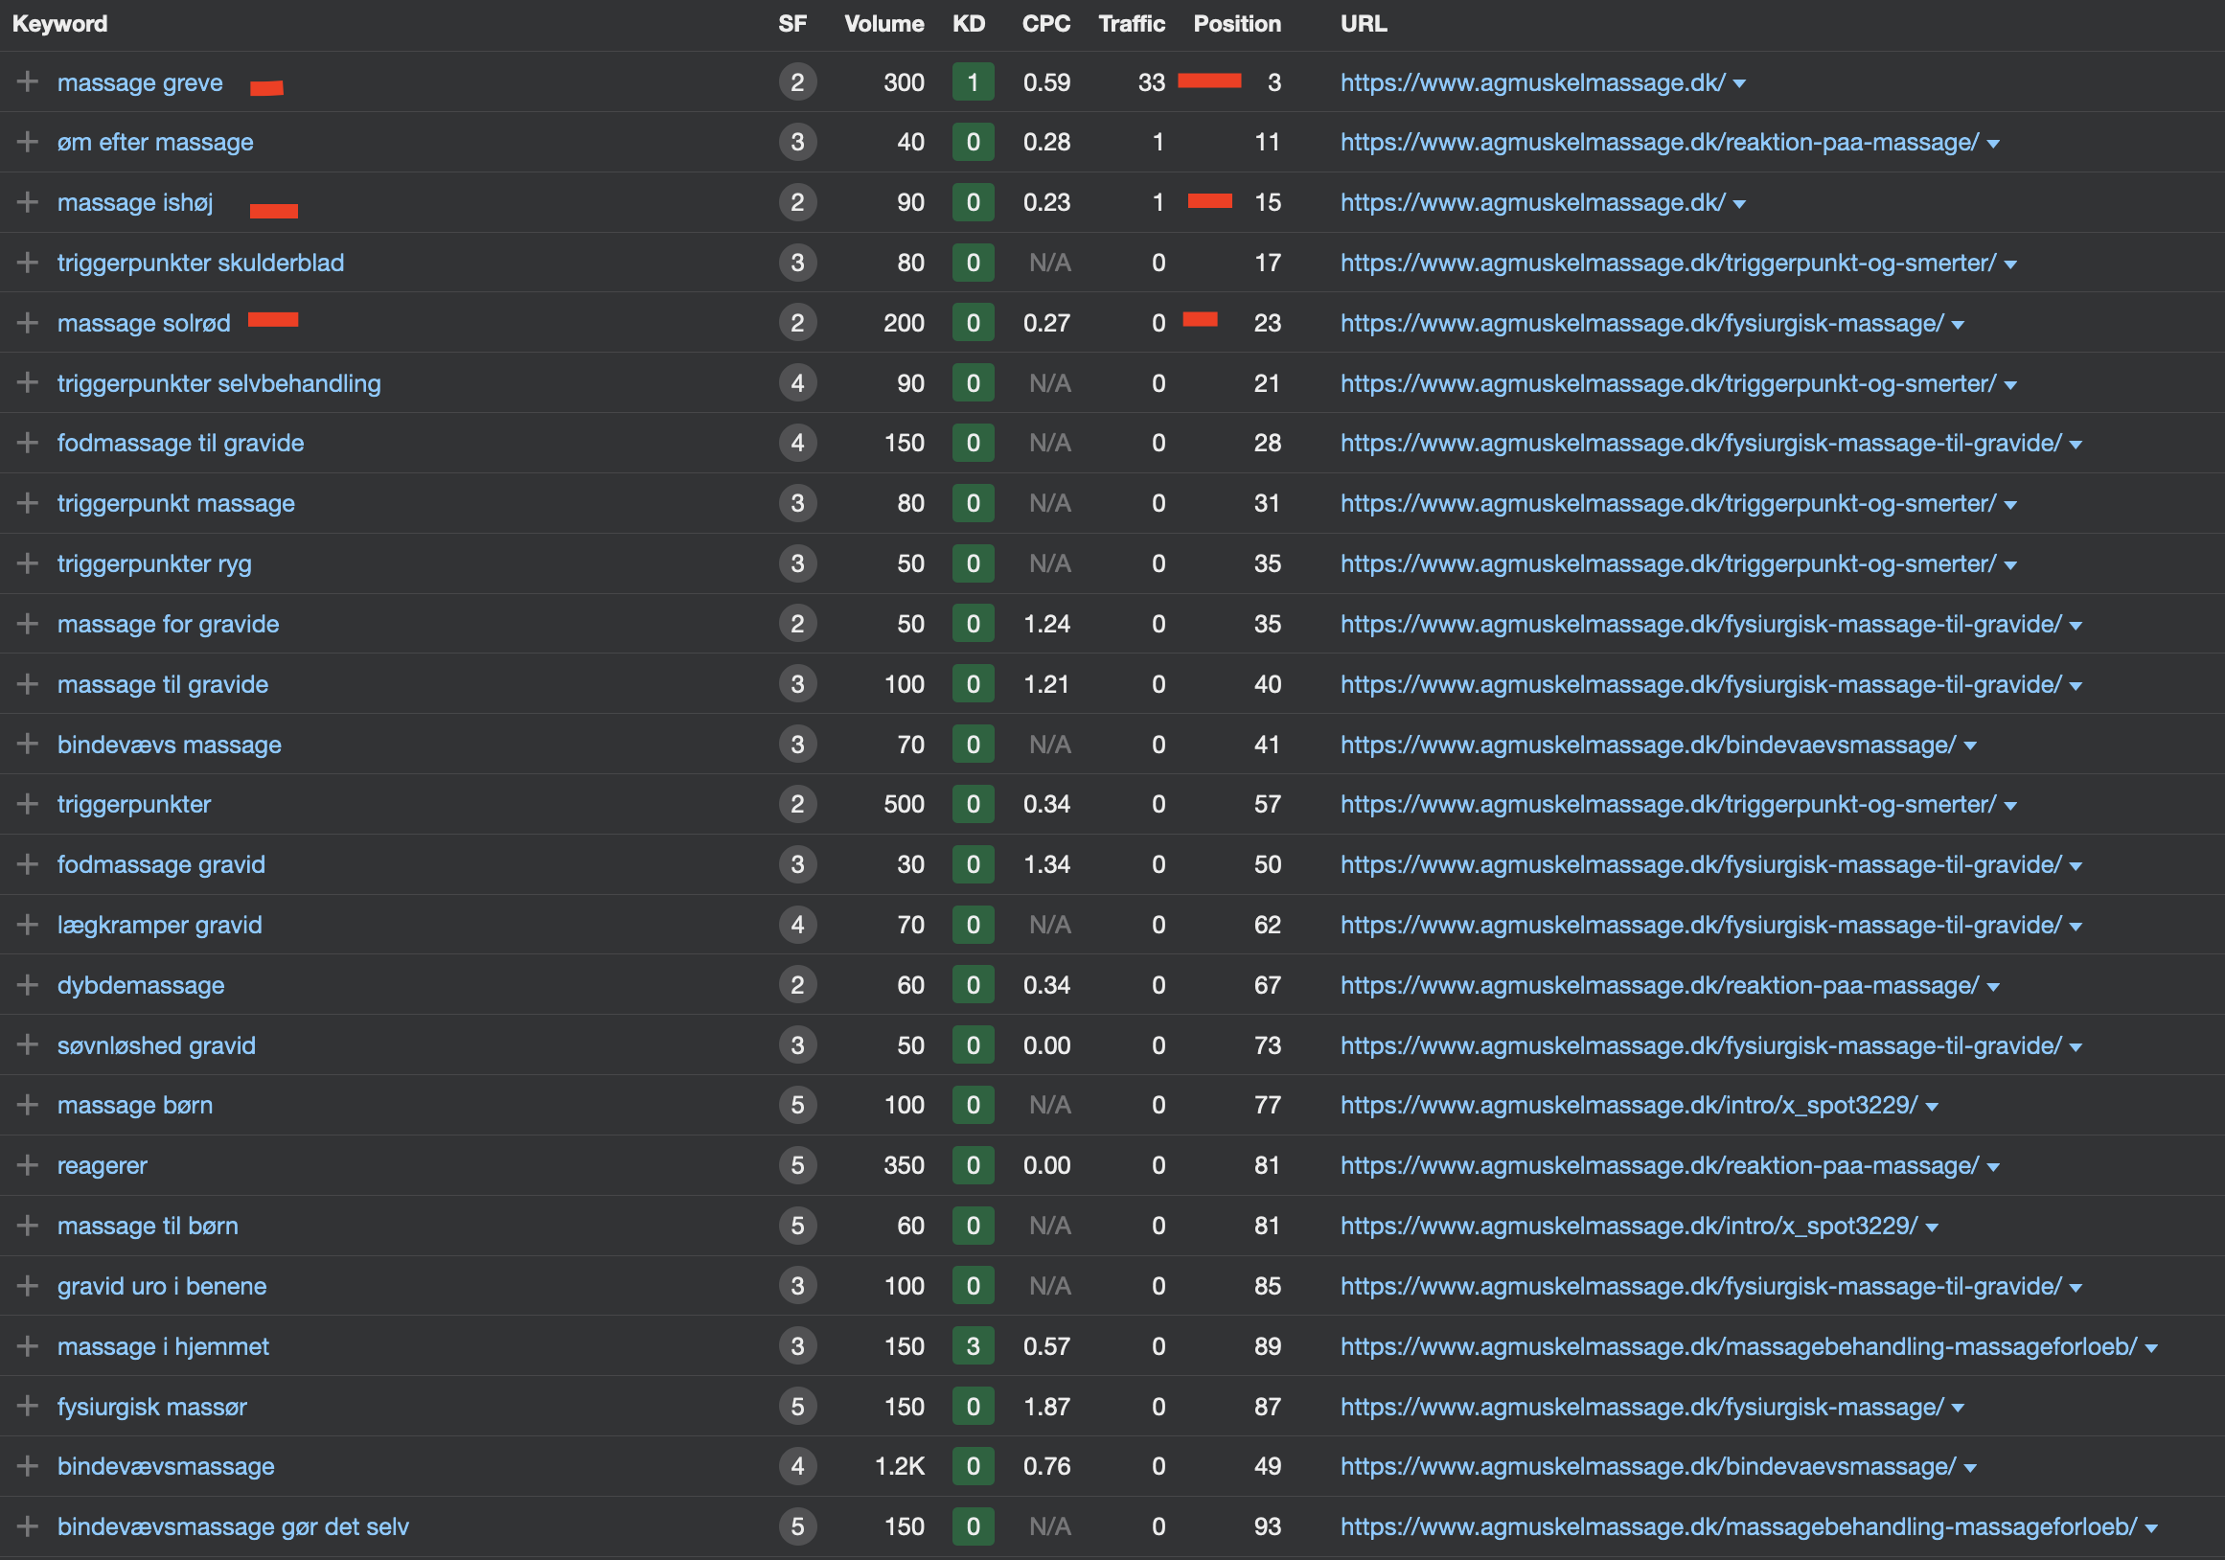The image size is (2225, 1560).
Task: Click the KD badge for 'massage i hjemmet'
Action: click(x=972, y=1346)
